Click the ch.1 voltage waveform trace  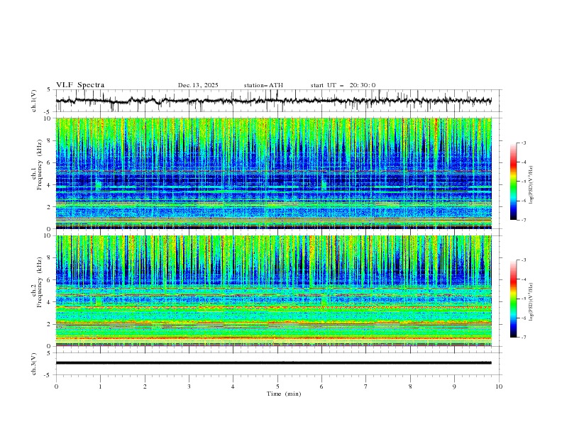point(274,101)
